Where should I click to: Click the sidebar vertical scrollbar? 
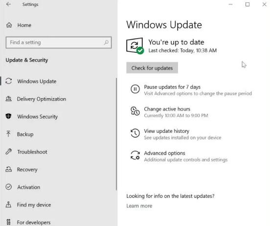coord(116,134)
